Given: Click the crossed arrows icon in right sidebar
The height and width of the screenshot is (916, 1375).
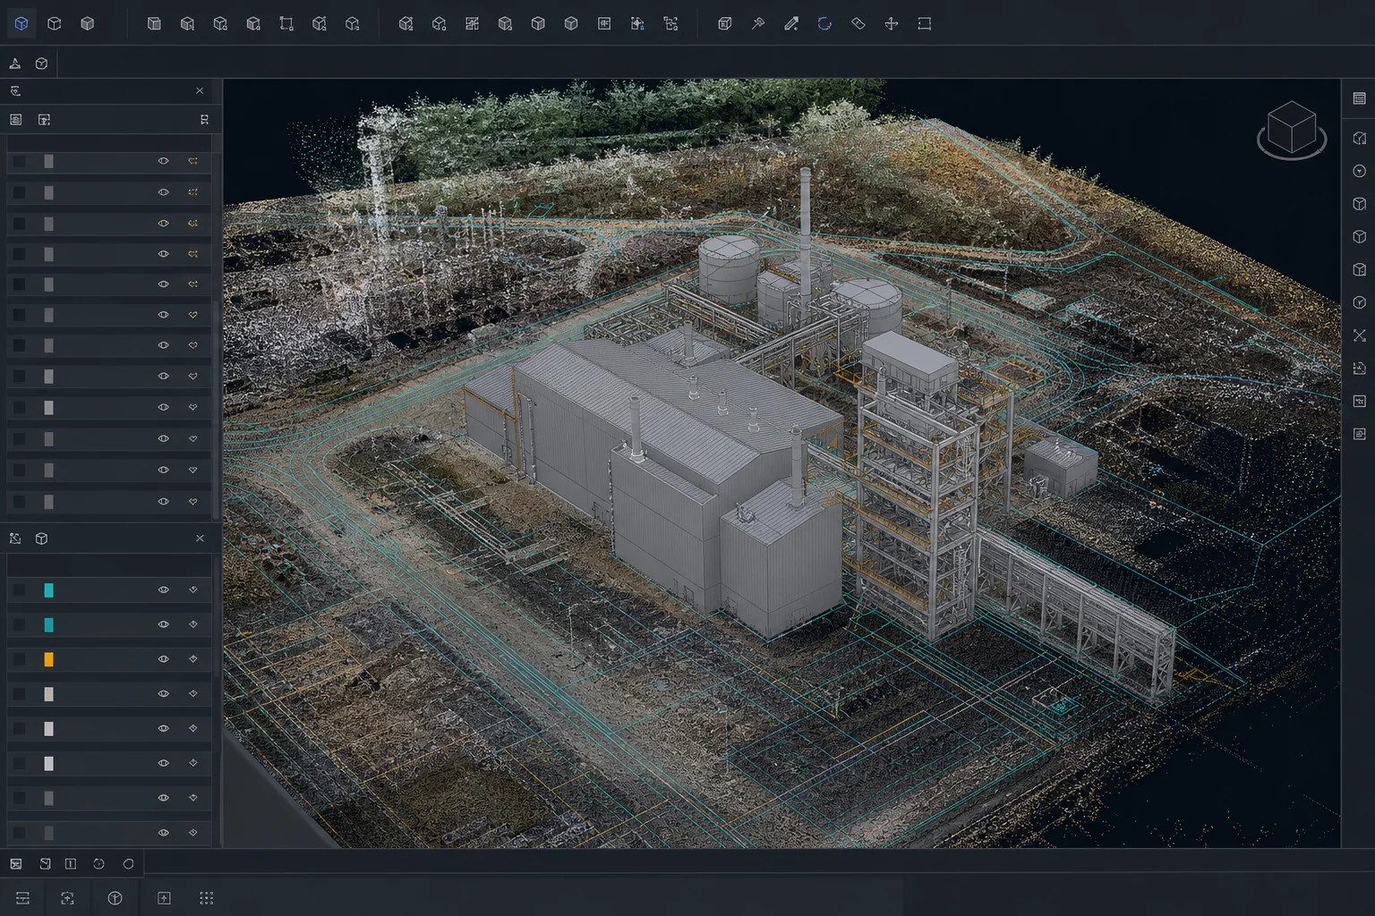Looking at the screenshot, I should pos(1359,335).
